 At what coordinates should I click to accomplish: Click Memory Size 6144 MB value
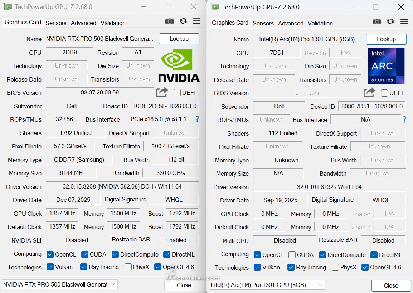point(71,173)
